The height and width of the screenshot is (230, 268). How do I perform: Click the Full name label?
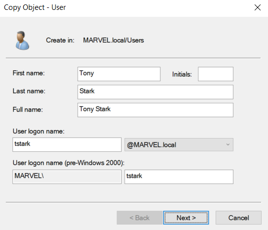(x=28, y=109)
